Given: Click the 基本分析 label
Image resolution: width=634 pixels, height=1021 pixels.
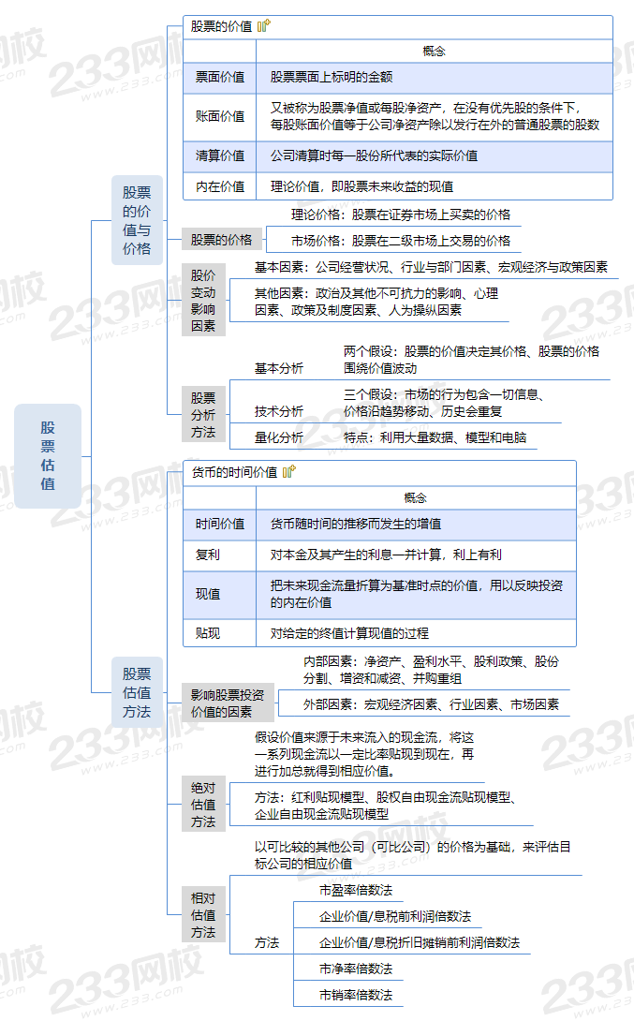Looking at the screenshot, I should pos(278,368).
